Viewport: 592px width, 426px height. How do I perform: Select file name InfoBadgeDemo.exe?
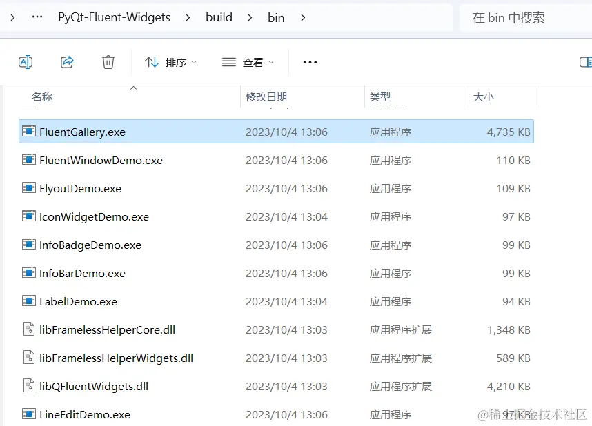[90, 245]
